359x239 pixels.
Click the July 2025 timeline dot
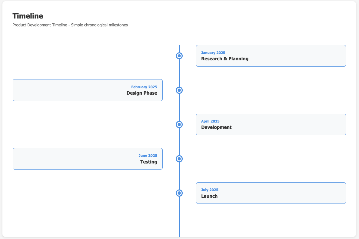click(179, 193)
